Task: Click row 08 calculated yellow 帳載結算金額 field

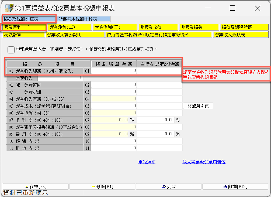Action: (114, 127)
